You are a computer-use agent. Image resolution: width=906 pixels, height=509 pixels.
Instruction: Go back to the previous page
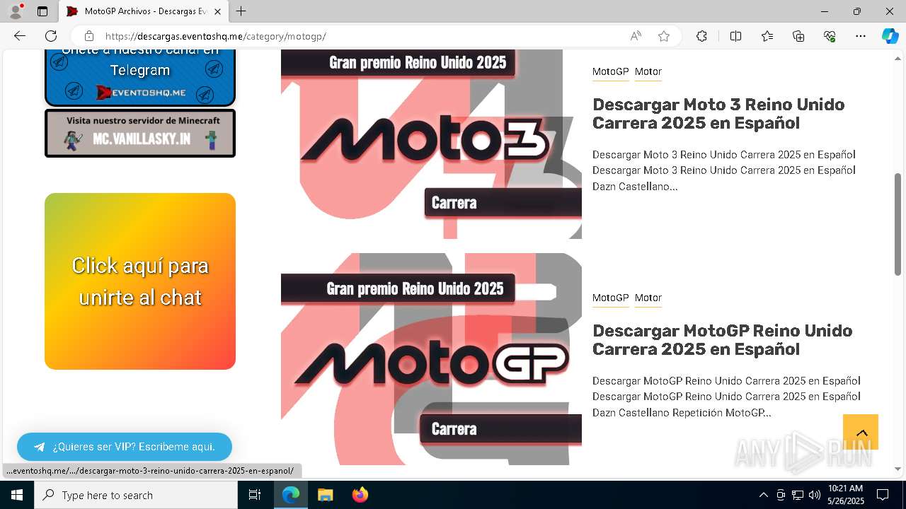point(20,36)
